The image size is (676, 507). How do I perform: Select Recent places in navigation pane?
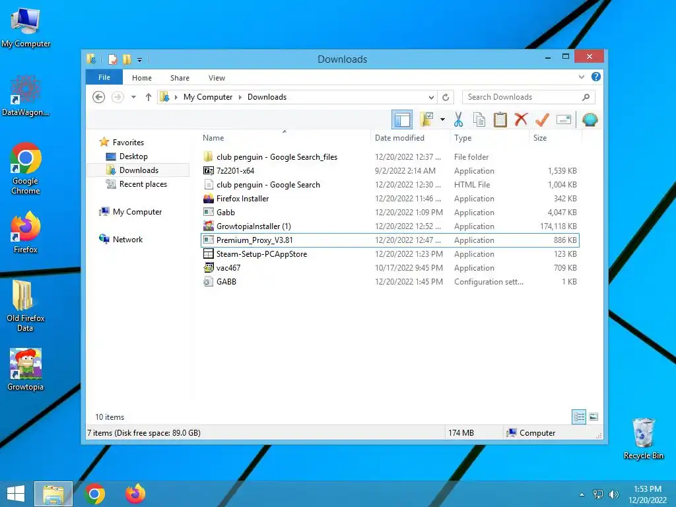click(143, 184)
